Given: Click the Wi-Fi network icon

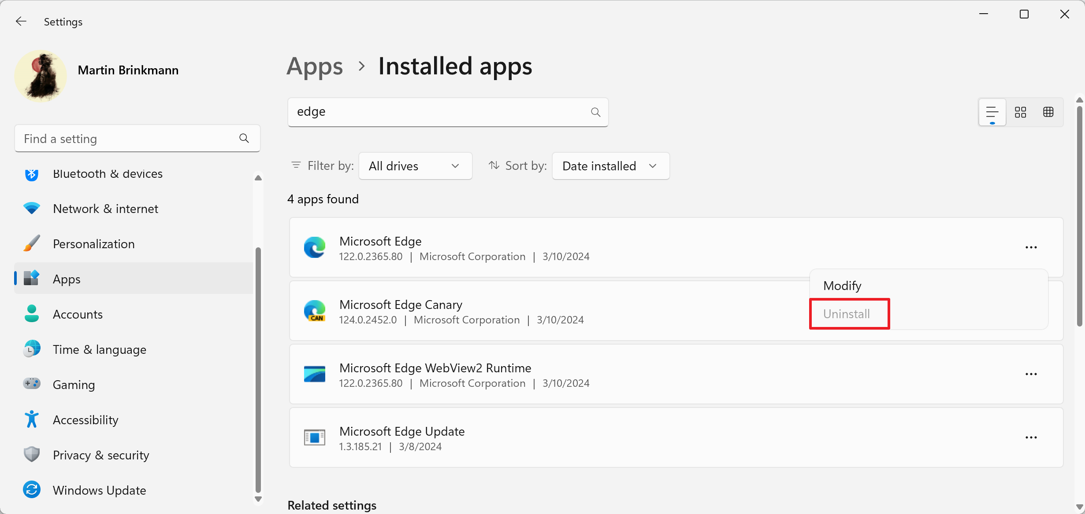Looking at the screenshot, I should point(31,208).
